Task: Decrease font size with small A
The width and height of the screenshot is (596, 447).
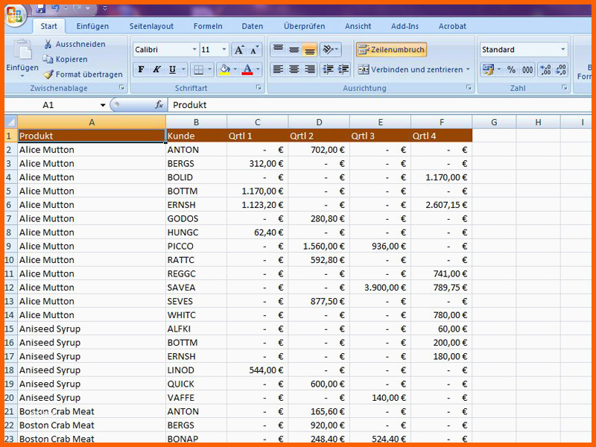Action: [x=254, y=50]
